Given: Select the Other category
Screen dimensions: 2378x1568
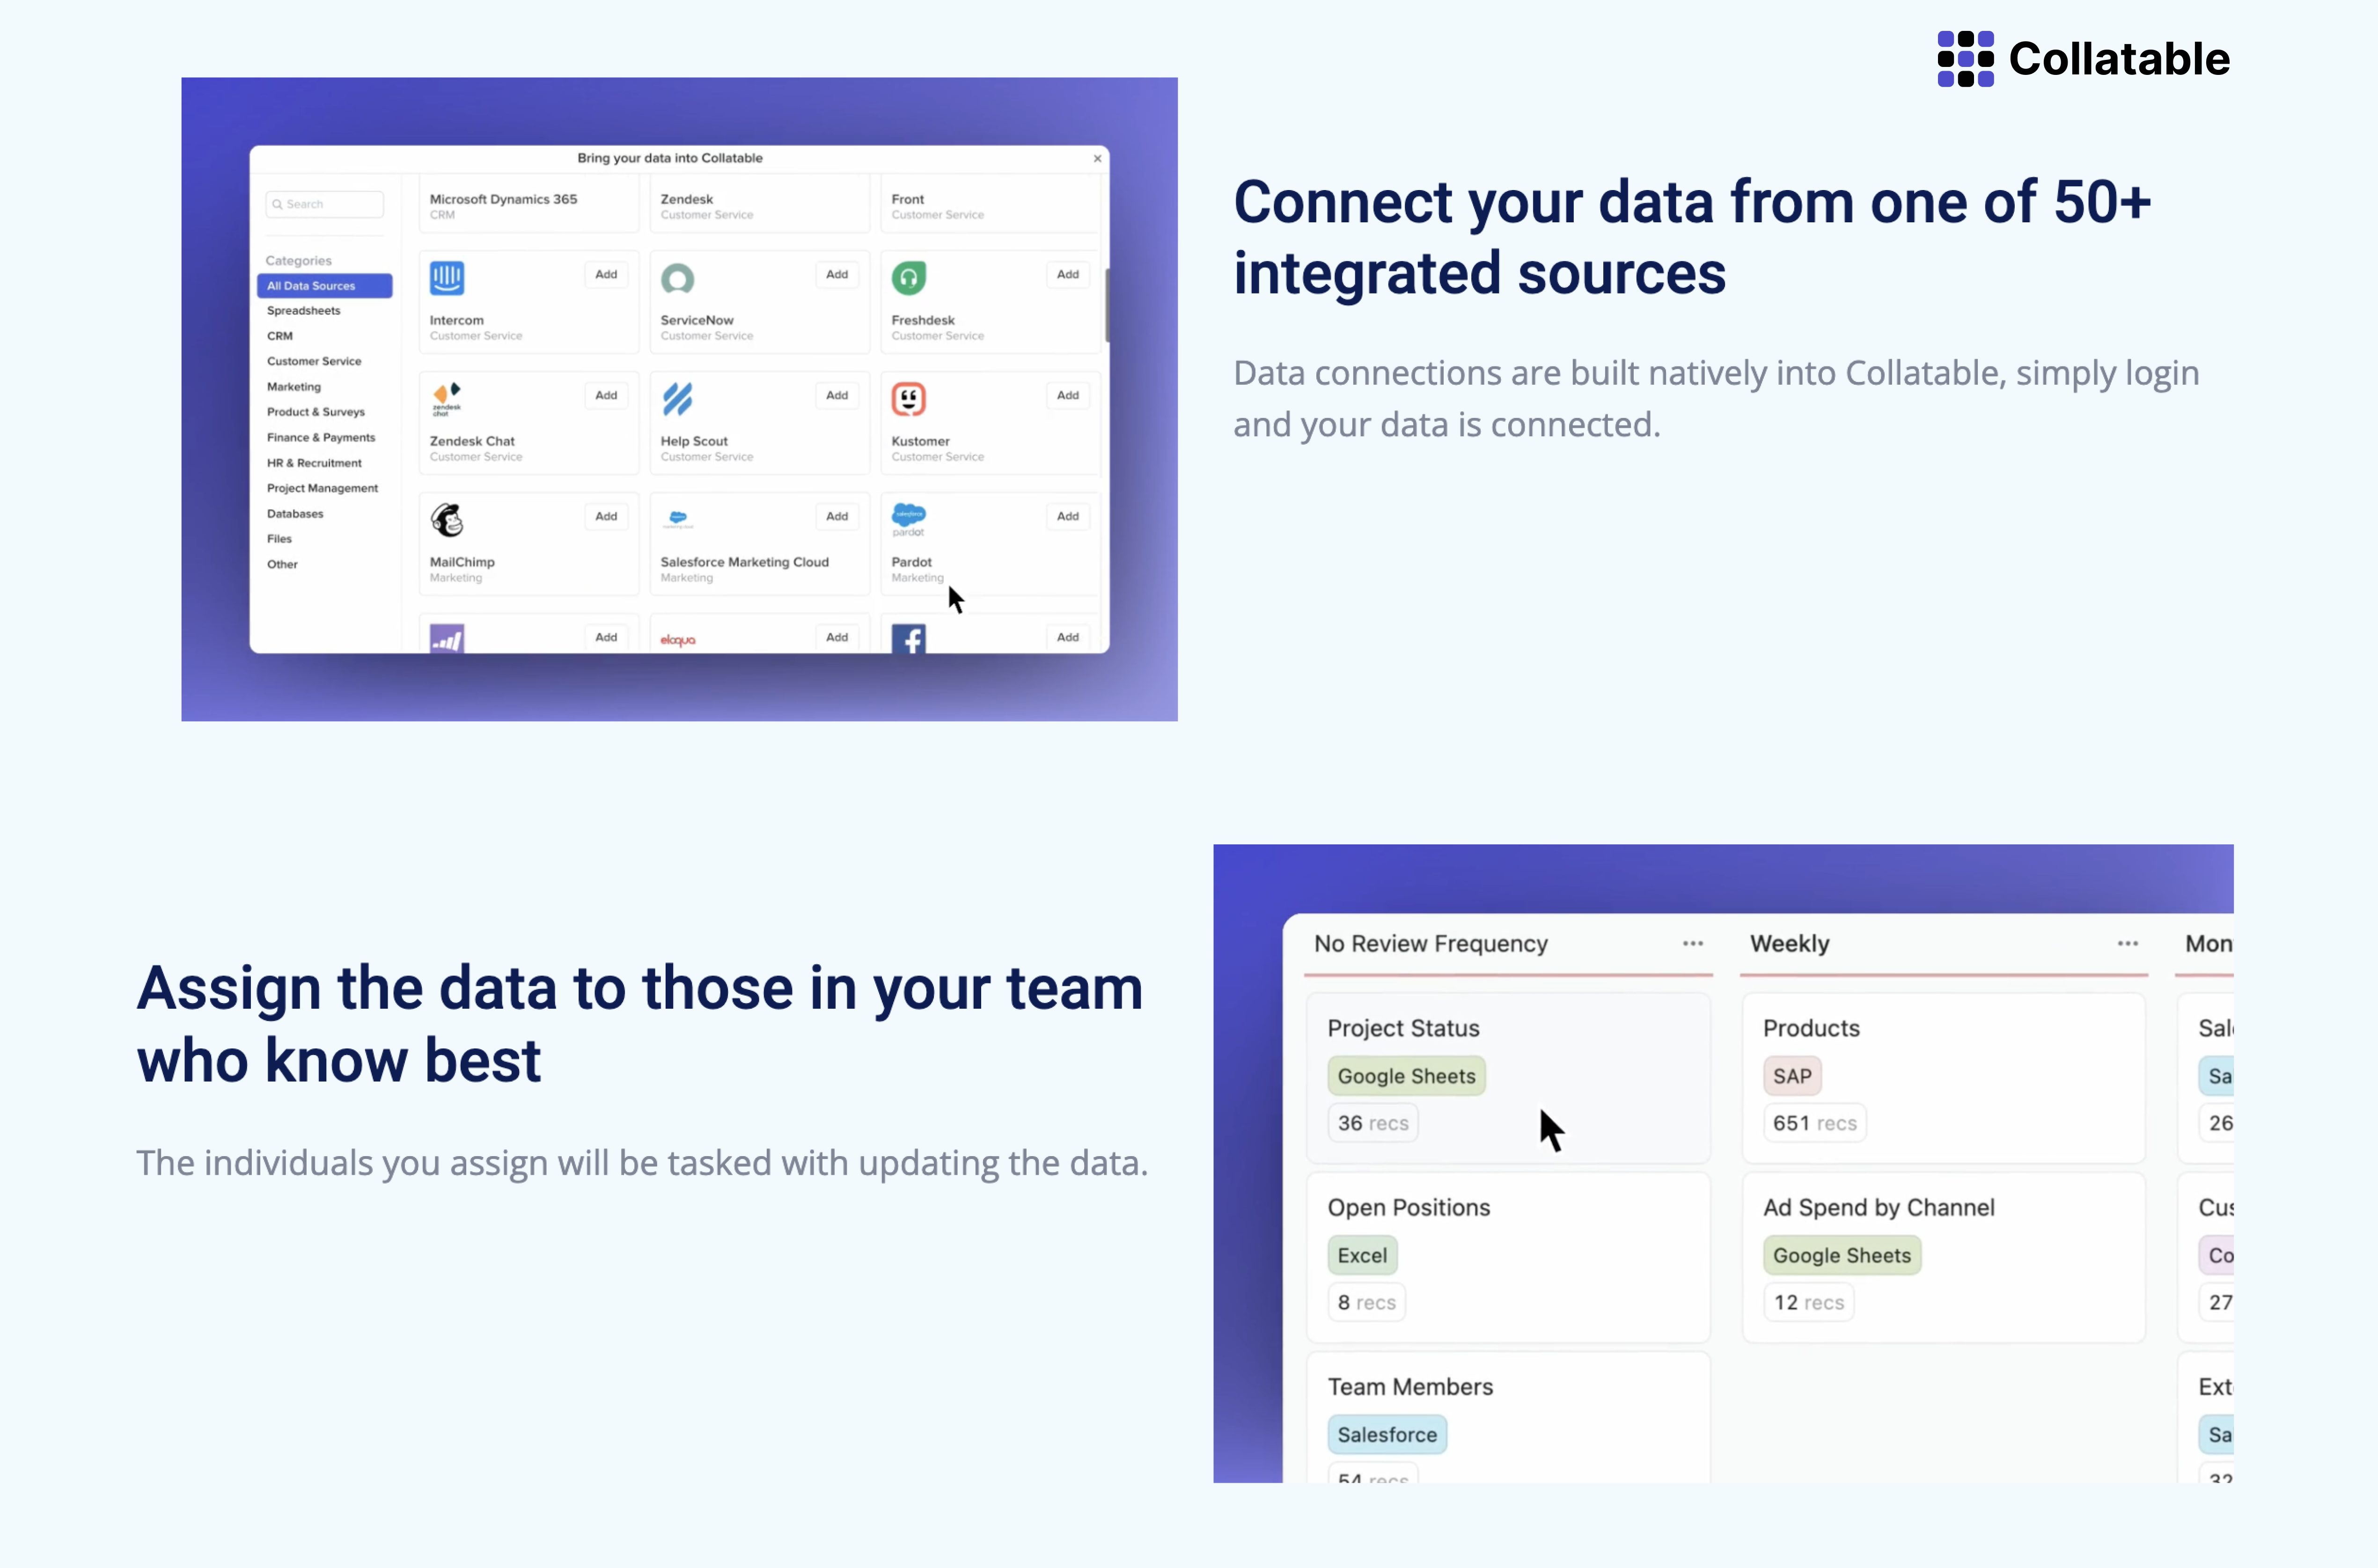Looking at the screenshot, I should click(x=282, y=564).
